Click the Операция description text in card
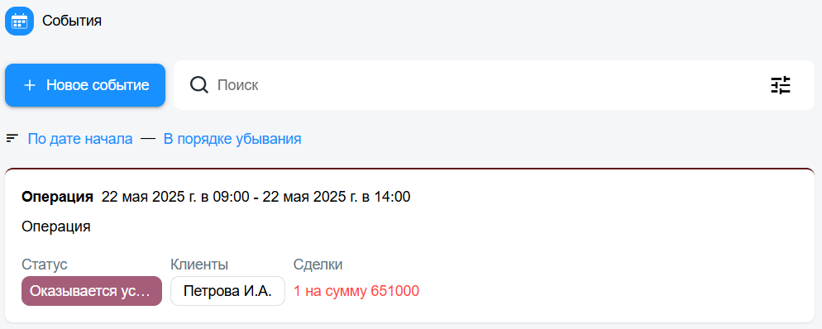The height and width of the screenshot is (329, 822). point(56,226)
